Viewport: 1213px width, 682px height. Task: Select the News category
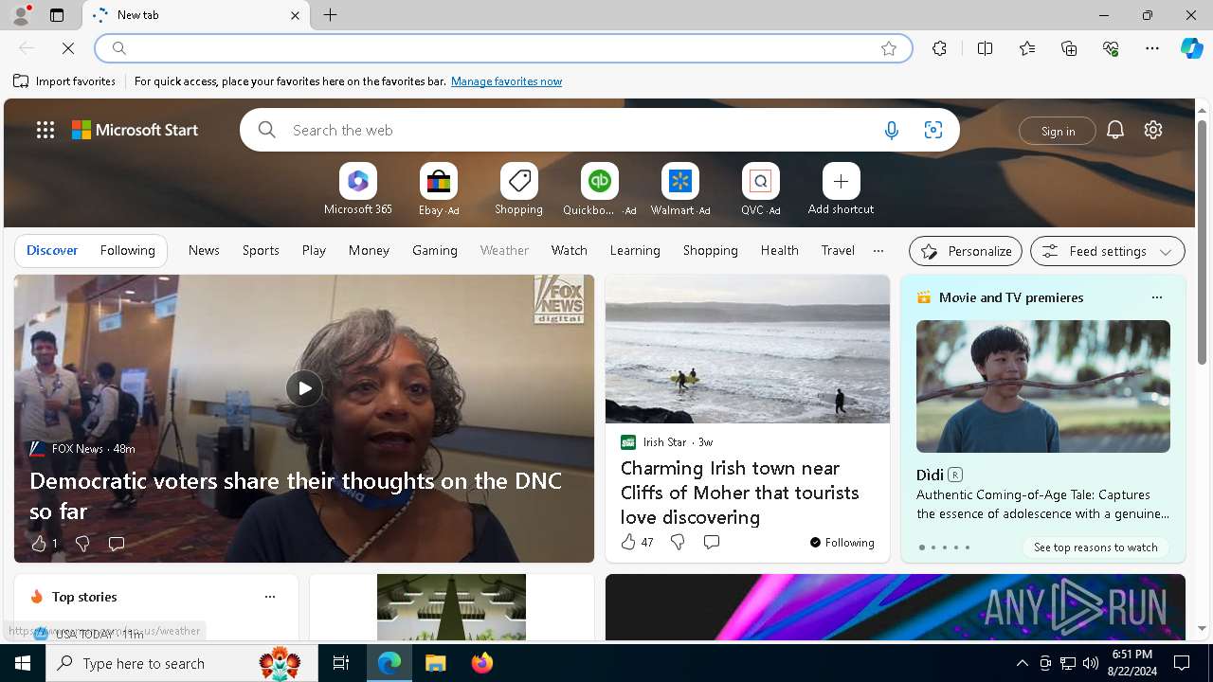click(204, 251)
